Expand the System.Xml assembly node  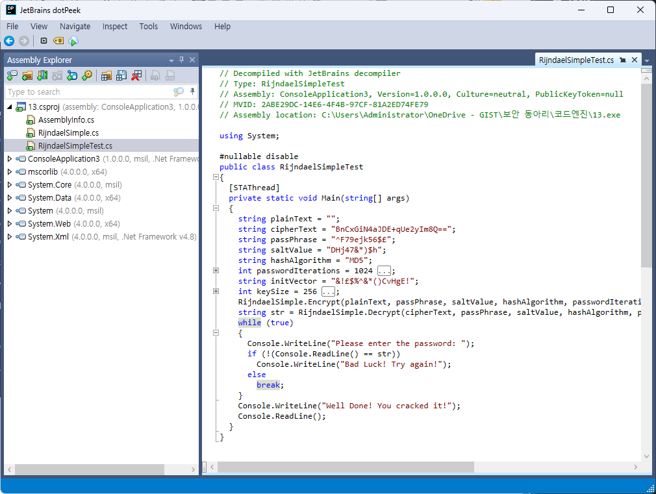point(9,237)
